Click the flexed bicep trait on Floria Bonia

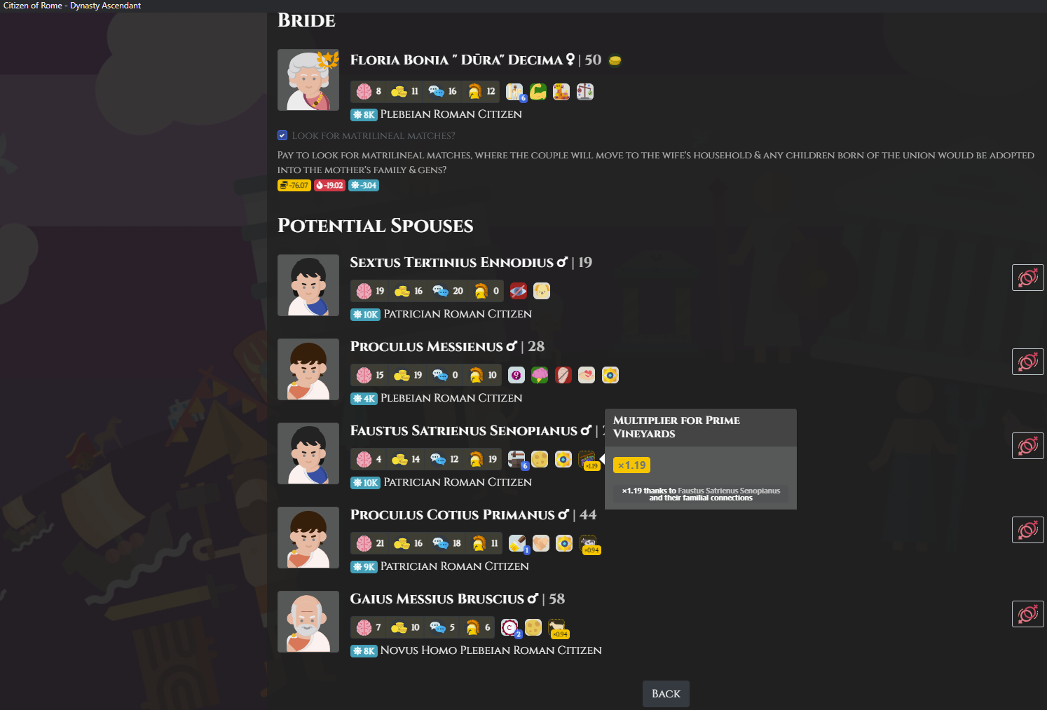pos(538,91)
